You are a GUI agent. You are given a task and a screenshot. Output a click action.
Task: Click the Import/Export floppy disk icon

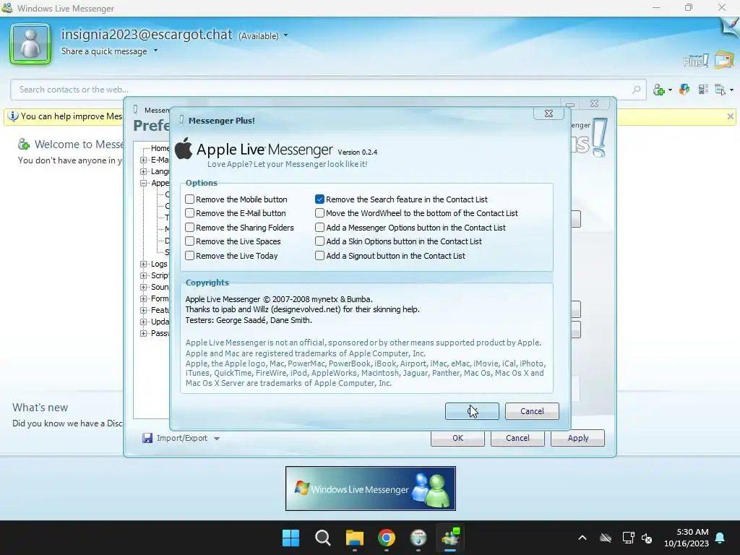(147, 438)
